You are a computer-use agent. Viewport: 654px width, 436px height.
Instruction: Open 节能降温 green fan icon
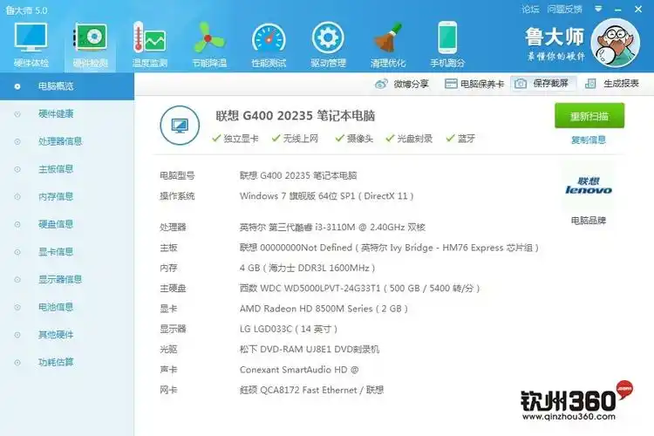pyautogui.click(x=209, y=38)
